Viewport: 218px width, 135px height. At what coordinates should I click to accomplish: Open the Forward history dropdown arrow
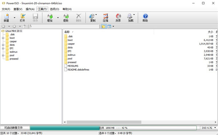(20, 26)
